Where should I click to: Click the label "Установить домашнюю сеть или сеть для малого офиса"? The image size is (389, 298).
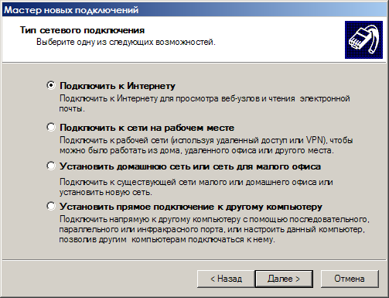190,166
